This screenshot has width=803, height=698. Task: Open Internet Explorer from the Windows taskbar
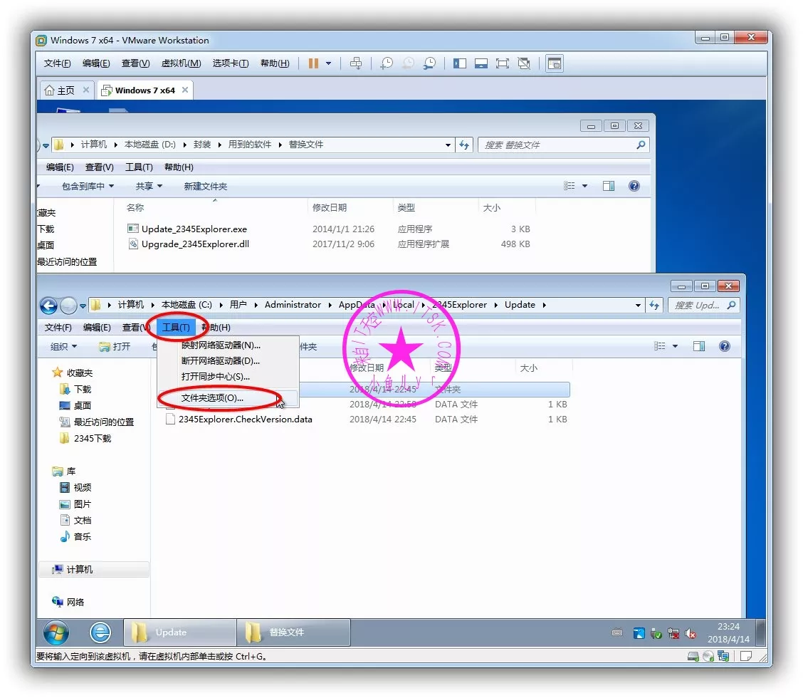point(100,632)
